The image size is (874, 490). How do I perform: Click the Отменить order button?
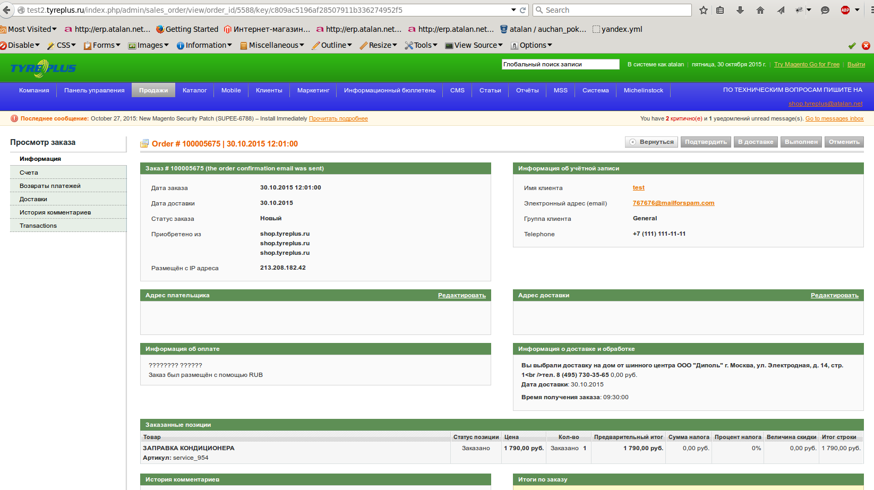844,142
